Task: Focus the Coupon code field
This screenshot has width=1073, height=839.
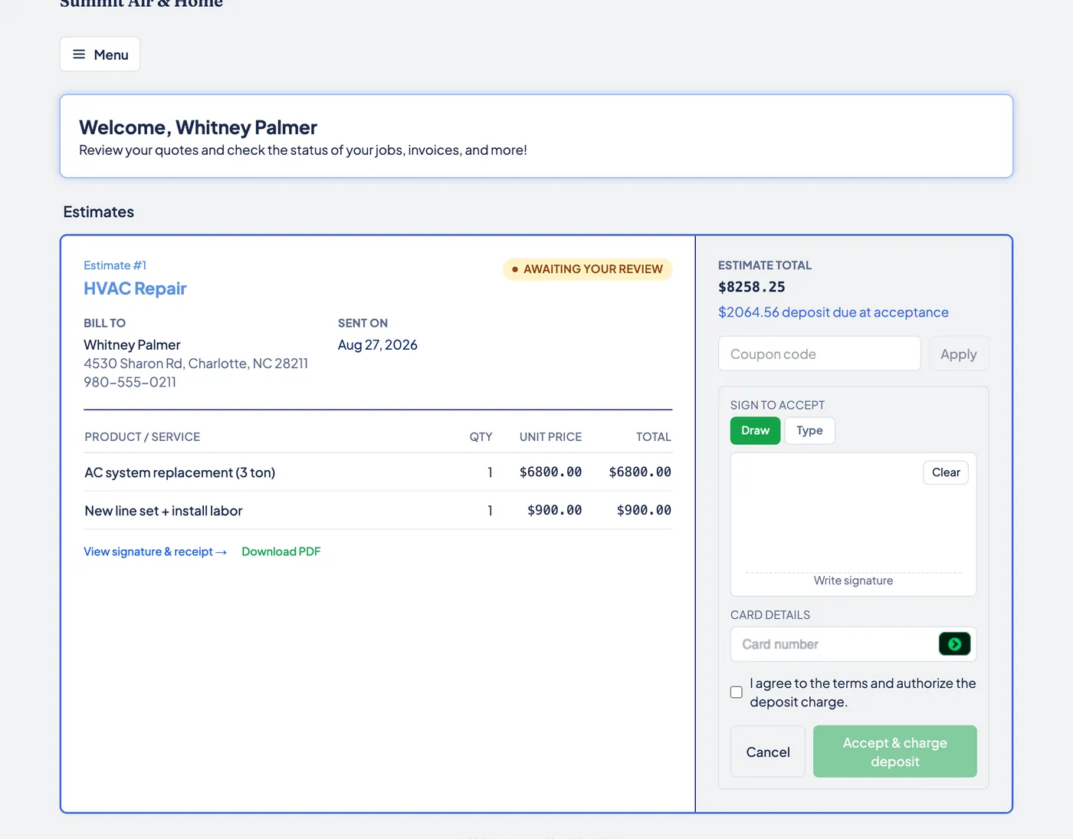Action: click(819, 354)
